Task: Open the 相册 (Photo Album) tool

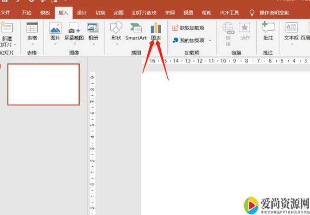Action: pos(93,31)
